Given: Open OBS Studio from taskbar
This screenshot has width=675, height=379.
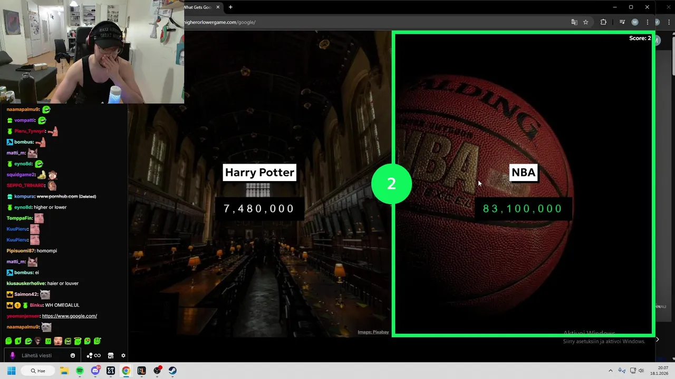Looking at the screenshot, I should 157,371.
